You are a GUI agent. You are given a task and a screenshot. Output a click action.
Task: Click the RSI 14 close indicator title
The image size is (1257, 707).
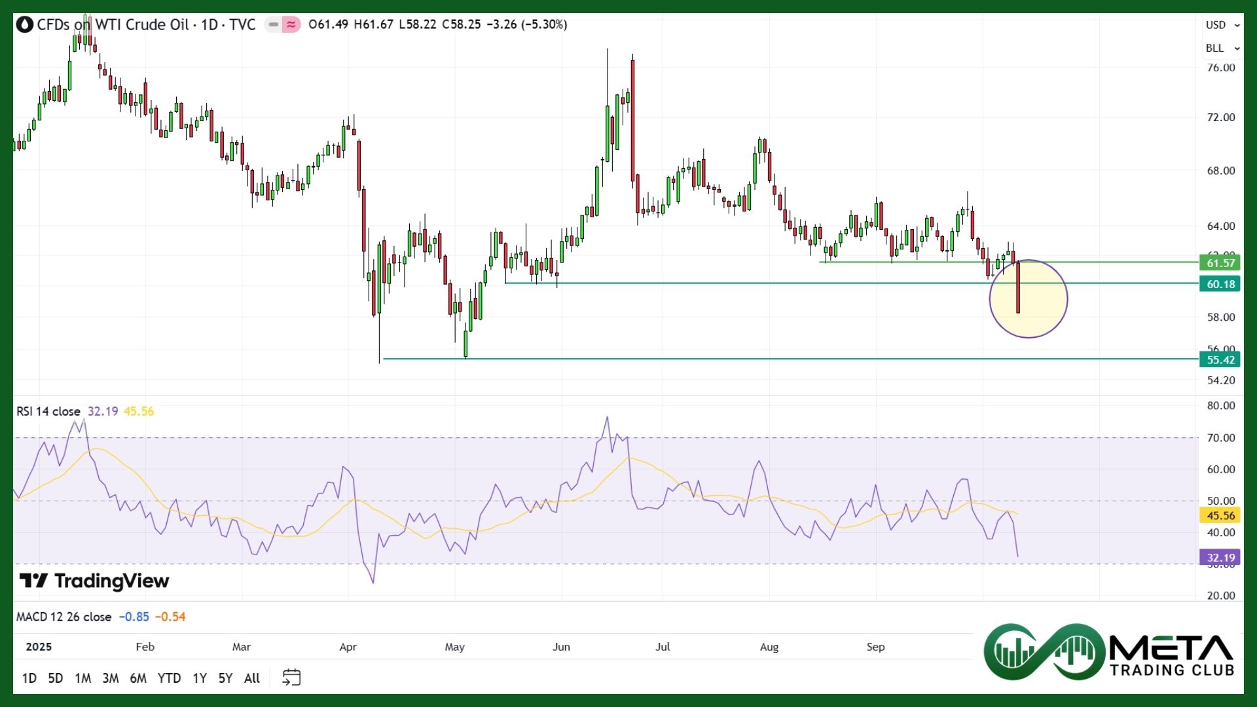coord(48,412)
